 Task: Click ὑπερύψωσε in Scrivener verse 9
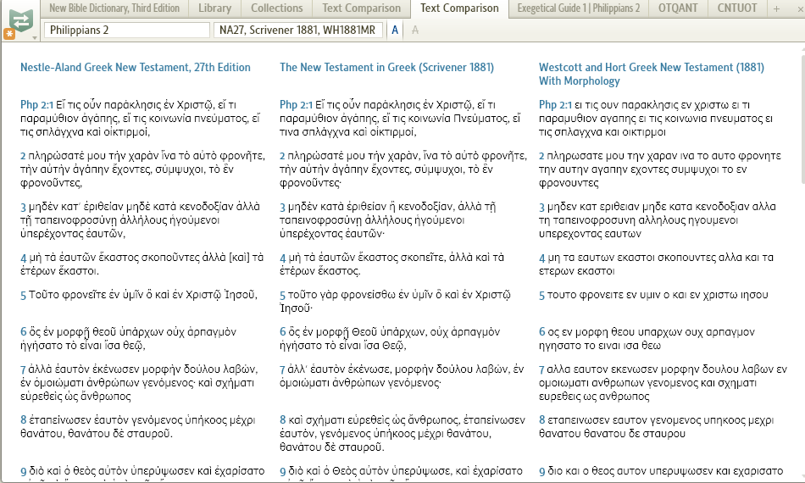point(423,470)
